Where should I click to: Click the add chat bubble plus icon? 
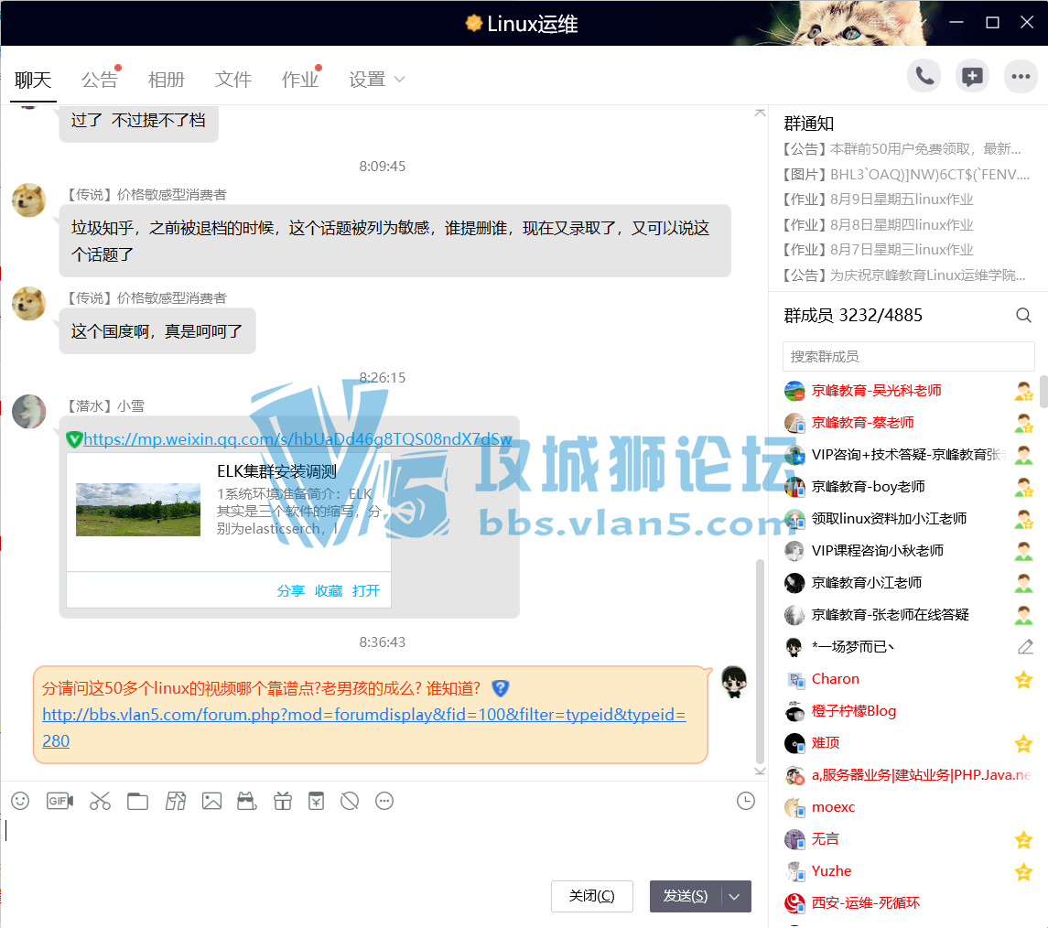(972, 76)
